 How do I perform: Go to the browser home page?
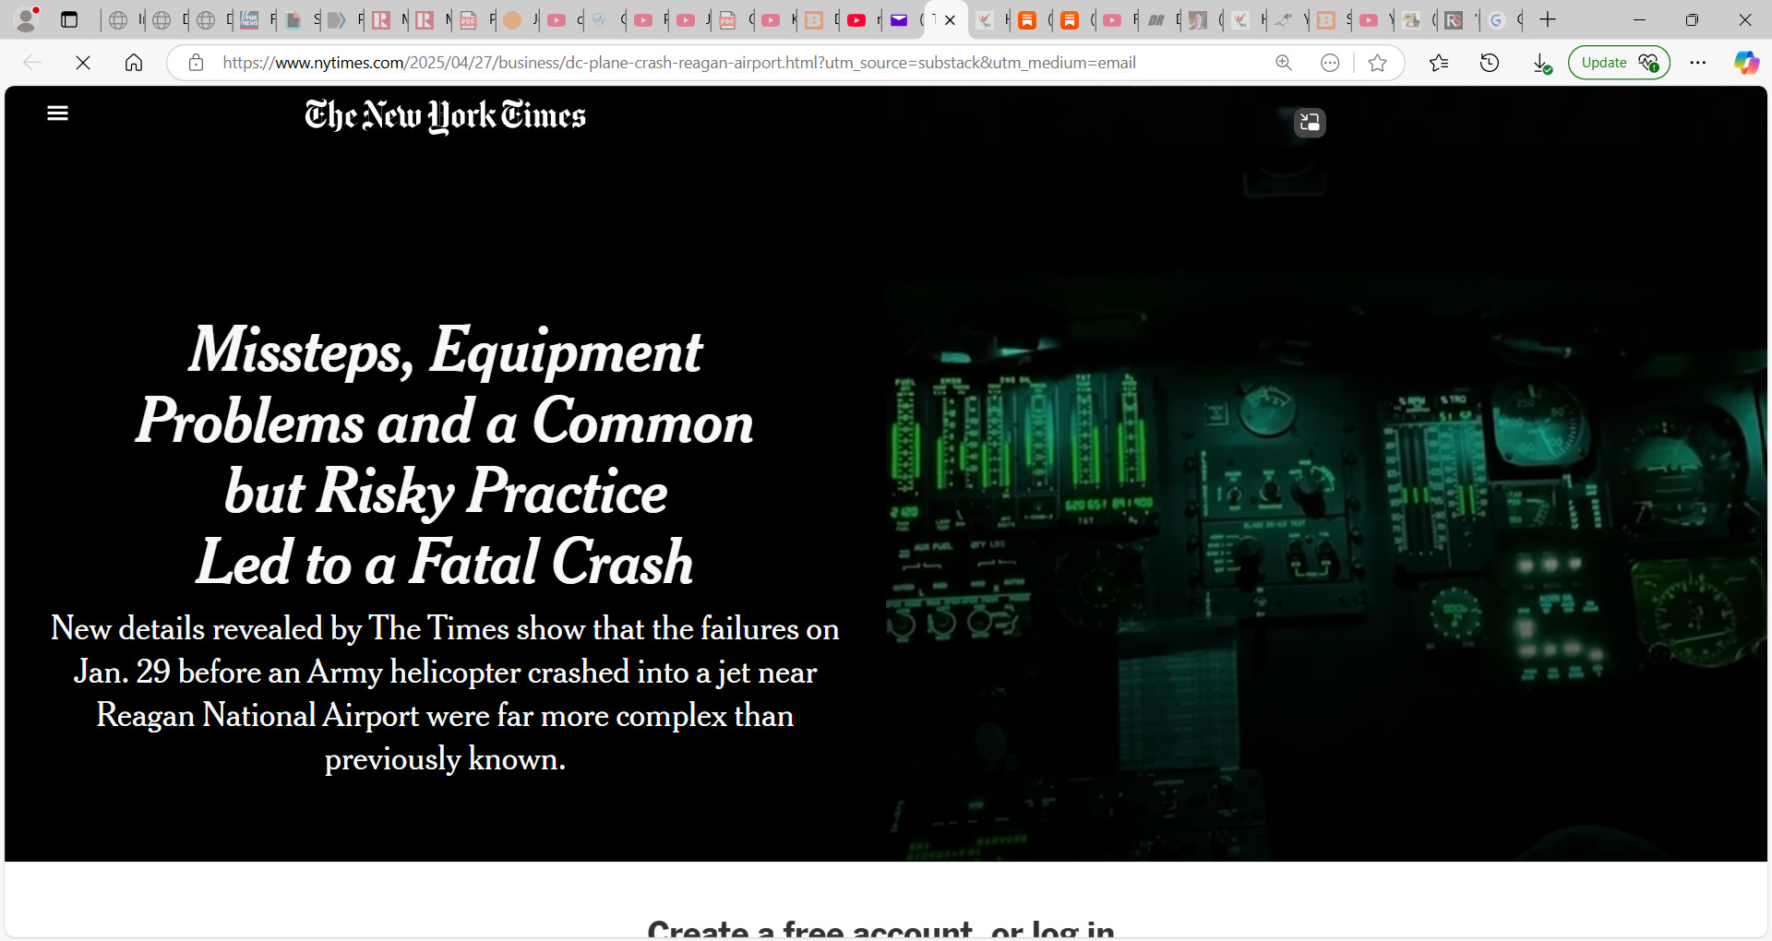(134, 63)
